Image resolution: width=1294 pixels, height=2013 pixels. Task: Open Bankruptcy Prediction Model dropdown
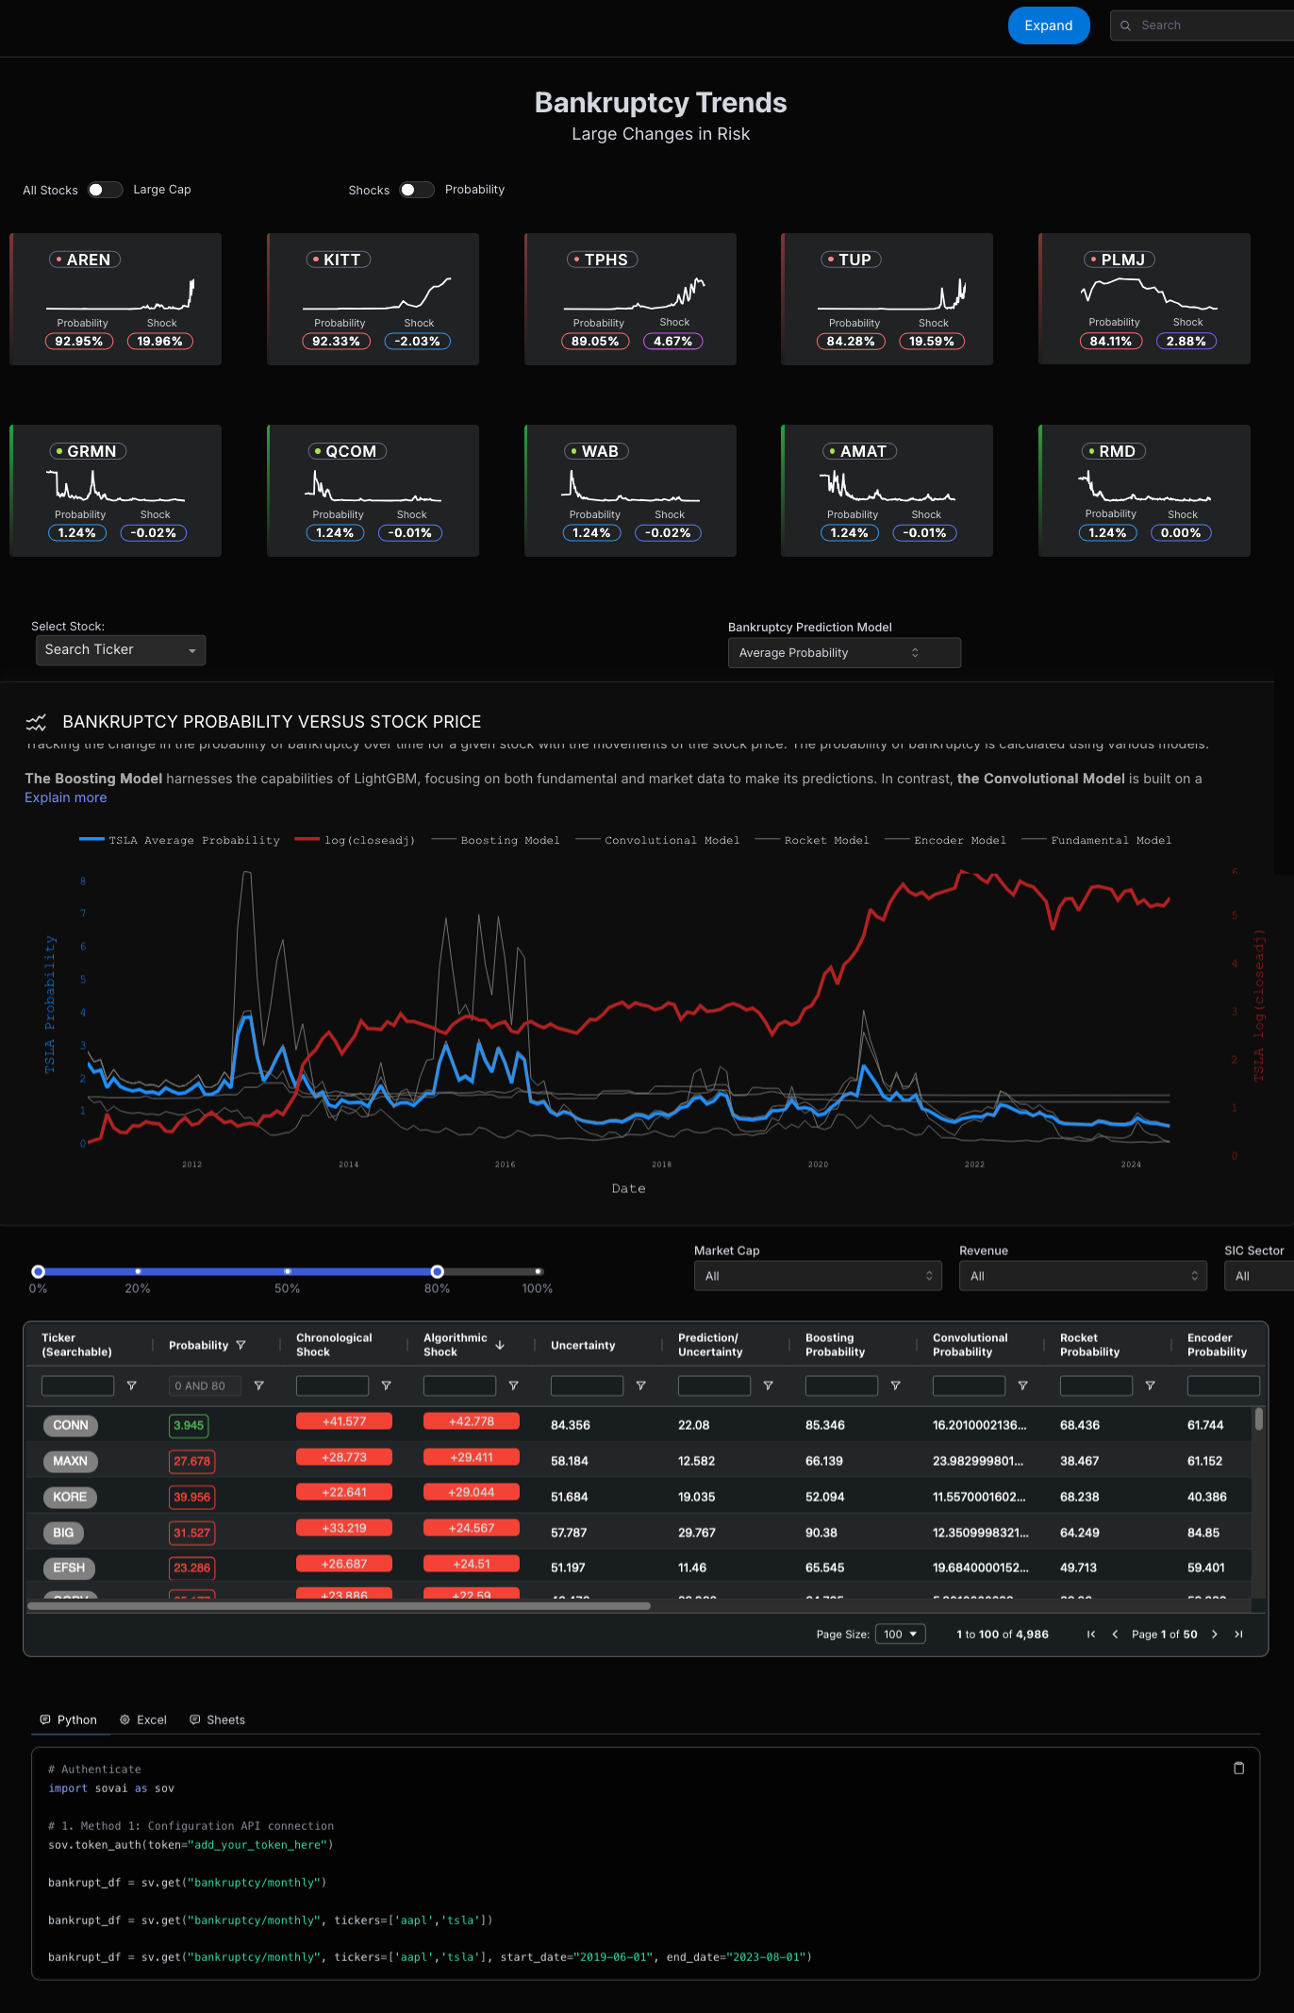tap(843, 653)
